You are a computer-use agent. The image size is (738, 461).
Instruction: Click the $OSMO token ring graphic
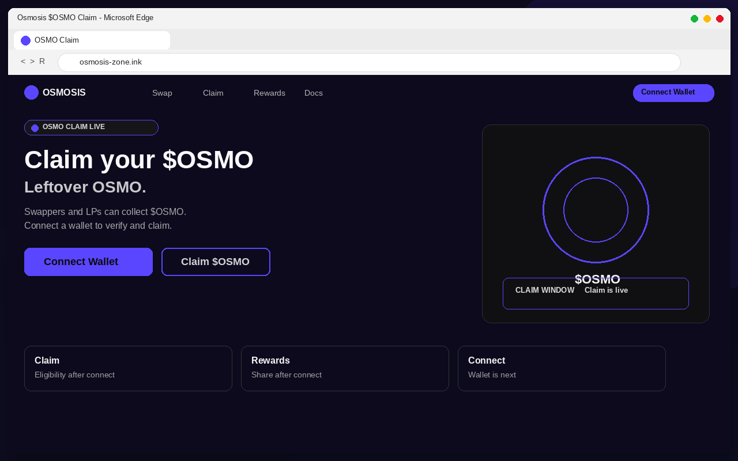(596, 210)
